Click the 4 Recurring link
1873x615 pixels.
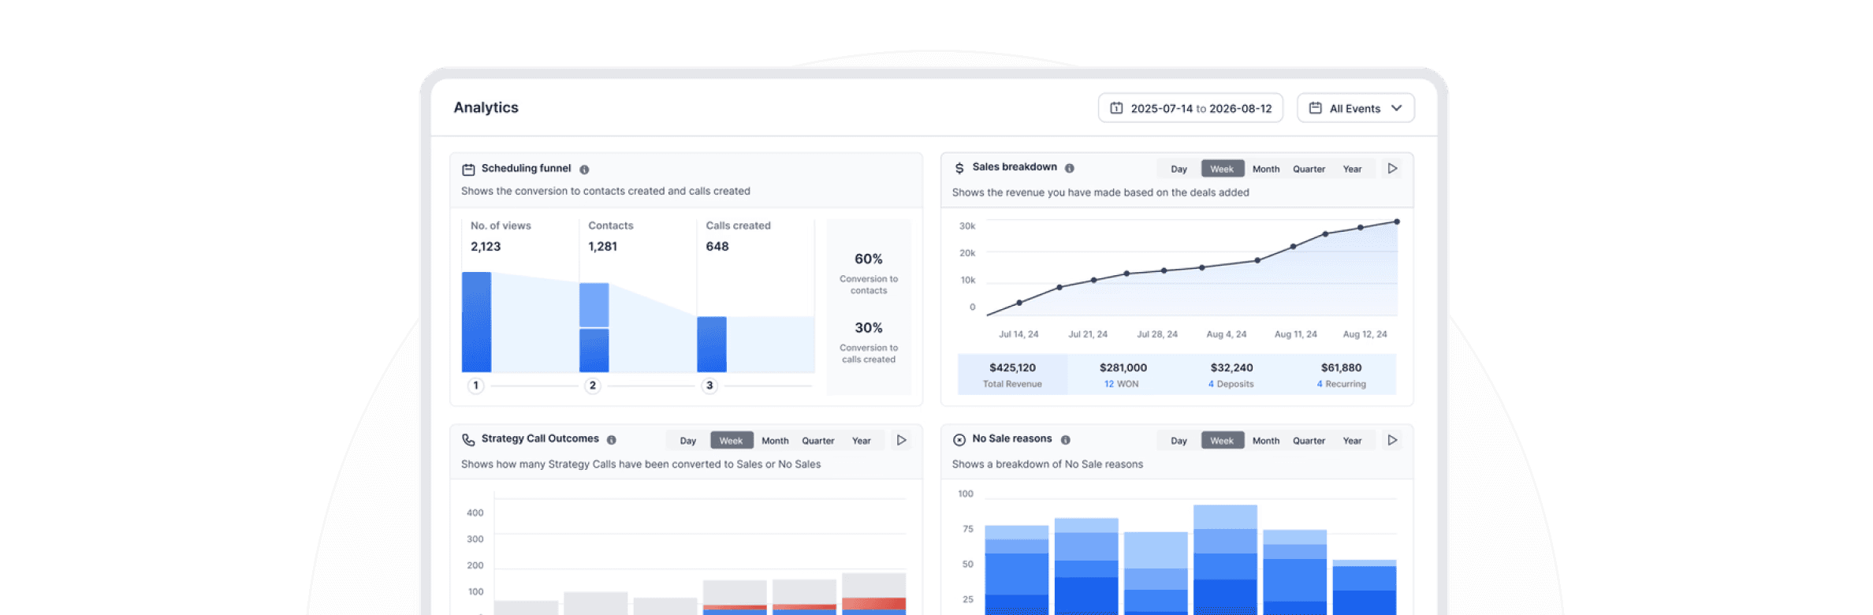point(1341,384)
